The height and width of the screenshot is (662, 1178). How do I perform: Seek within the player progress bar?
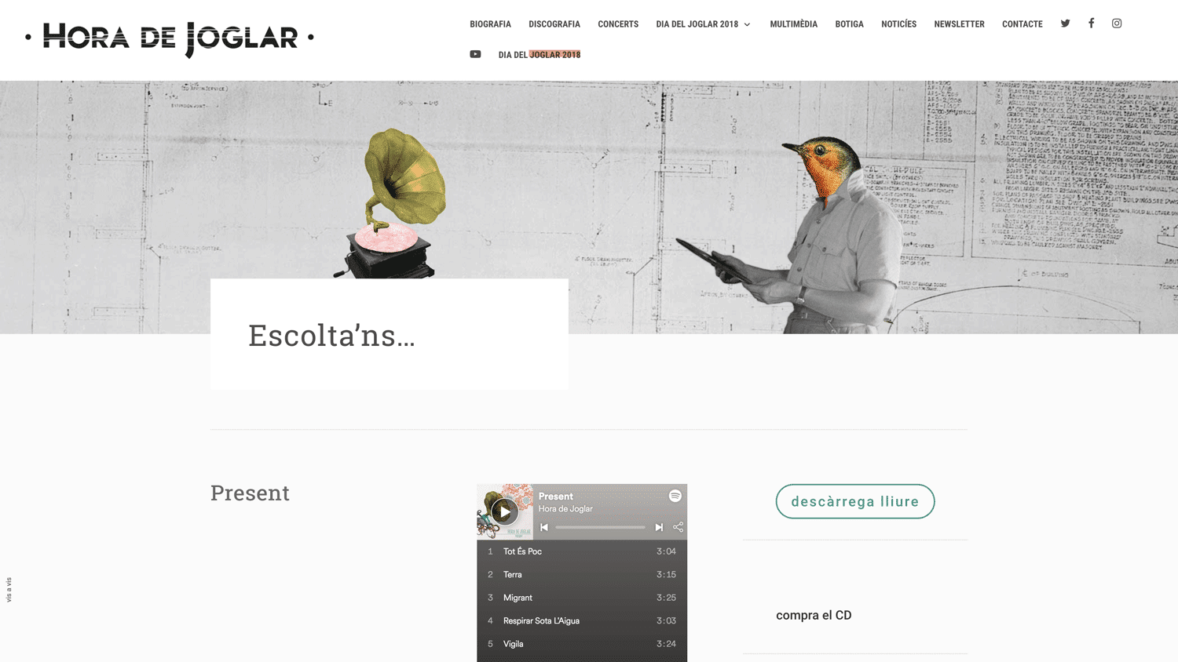coord(600,527)
